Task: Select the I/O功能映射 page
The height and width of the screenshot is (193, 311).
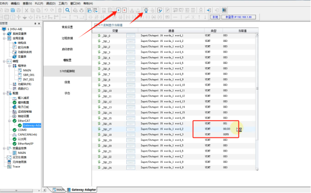Action: (67, 71)
